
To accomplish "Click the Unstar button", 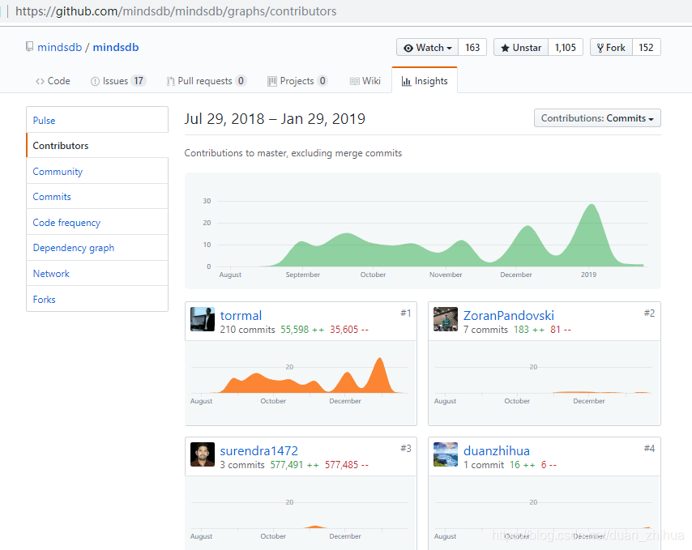I will tap(521, 48).
